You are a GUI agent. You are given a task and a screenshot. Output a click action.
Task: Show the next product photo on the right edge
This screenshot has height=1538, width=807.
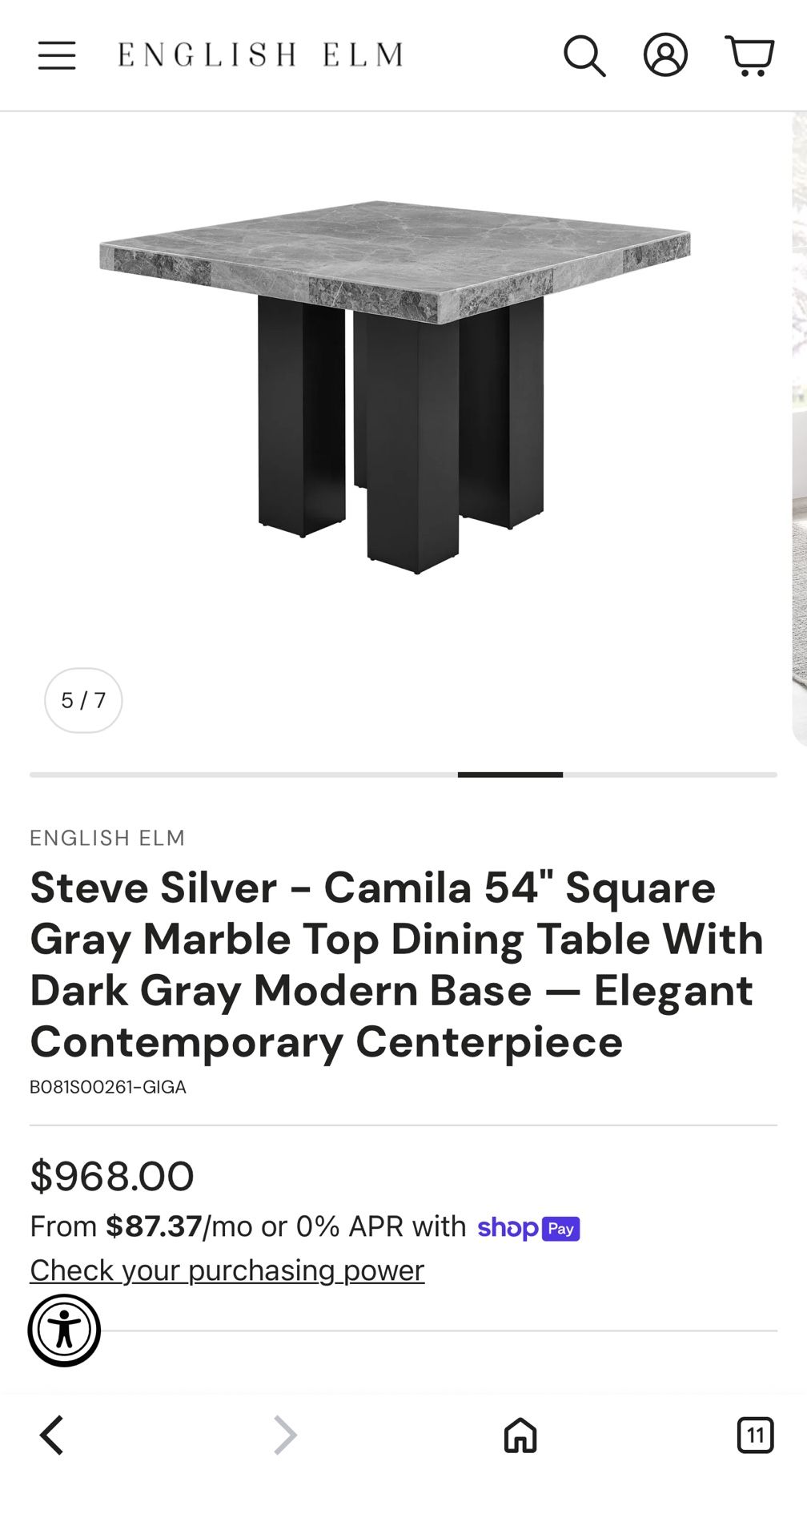coord(799,433)
